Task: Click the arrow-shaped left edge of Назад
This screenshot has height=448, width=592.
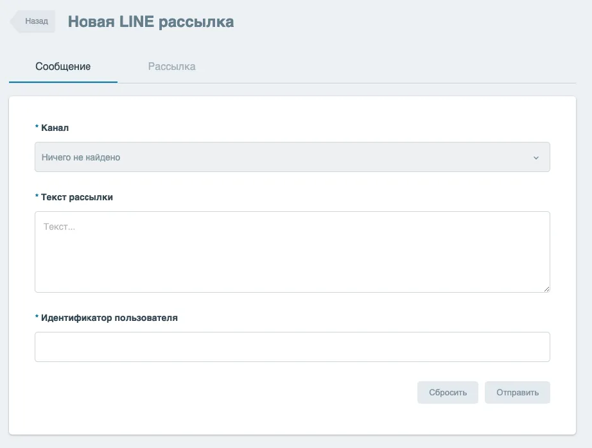Action: click(x=14, y=21)
